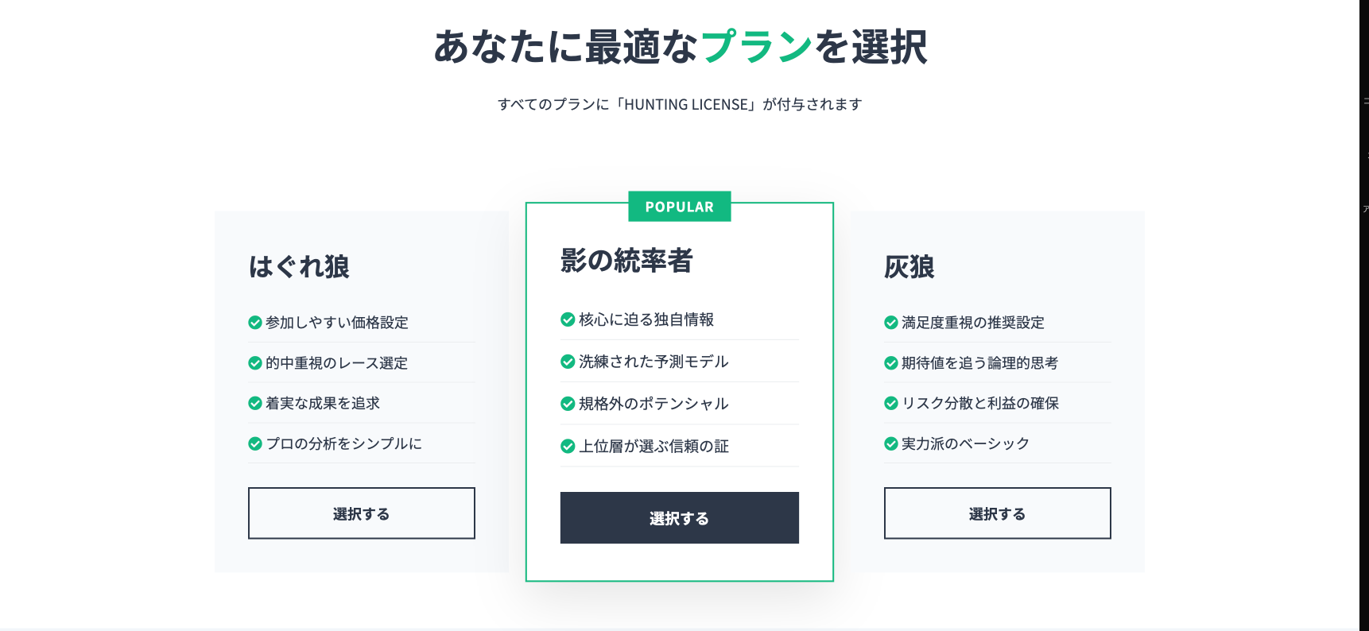Click check icon beside 洗練された予測モデル
Viewport: 1369px width, 631px height.
[x=568, y=362]
